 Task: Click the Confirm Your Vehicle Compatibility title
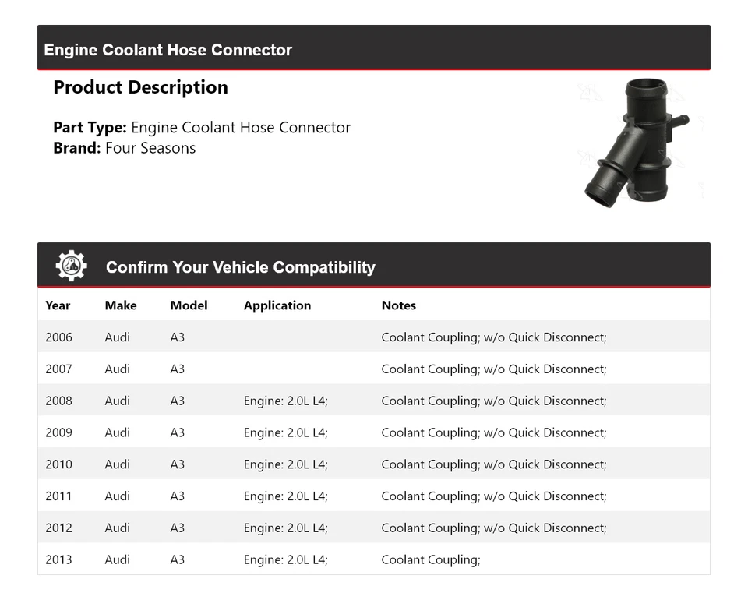point(240,267)
